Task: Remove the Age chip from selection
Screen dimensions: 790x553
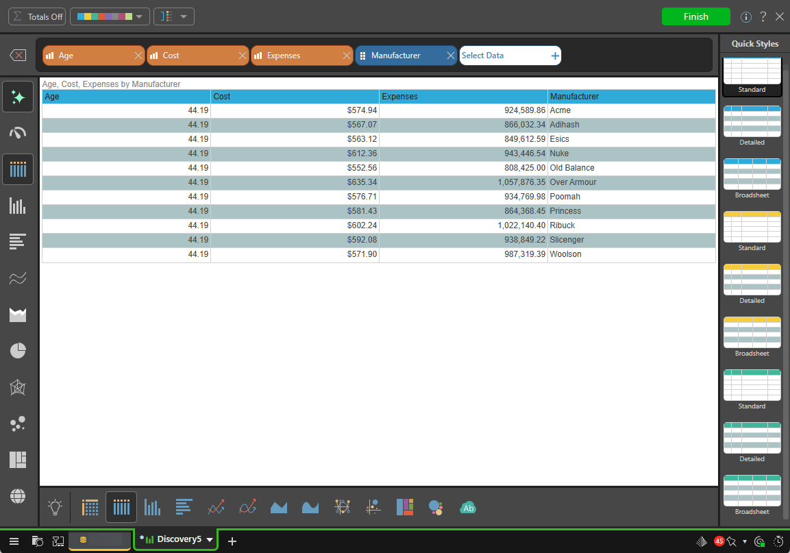Action: point(138,56)
